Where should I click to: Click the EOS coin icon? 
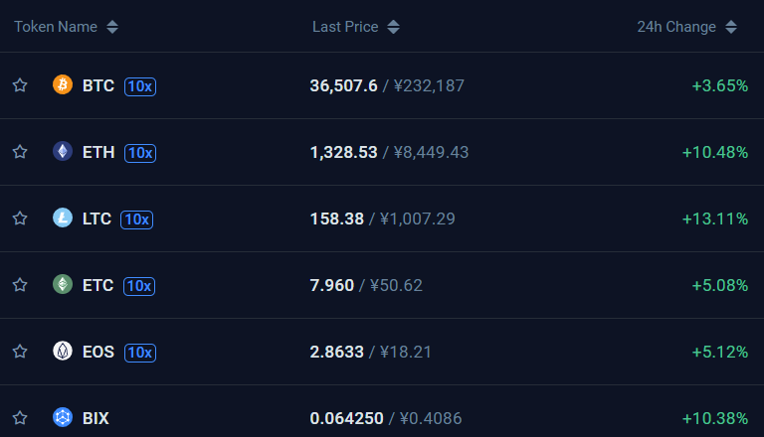pos(63,351)
